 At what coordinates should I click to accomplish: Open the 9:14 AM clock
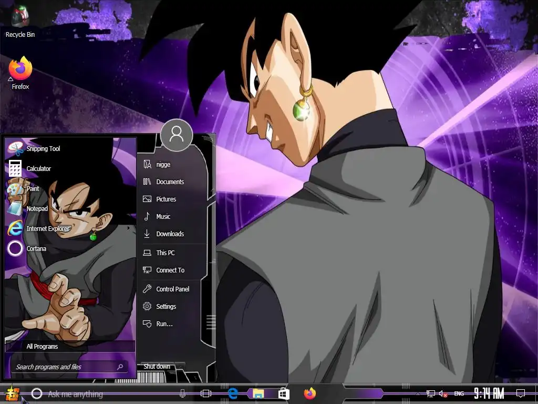489,393
